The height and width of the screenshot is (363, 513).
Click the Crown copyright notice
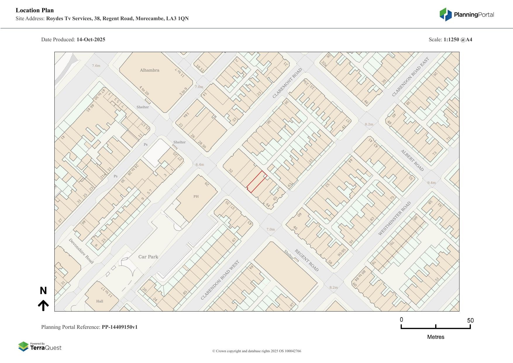pos(256,351)
